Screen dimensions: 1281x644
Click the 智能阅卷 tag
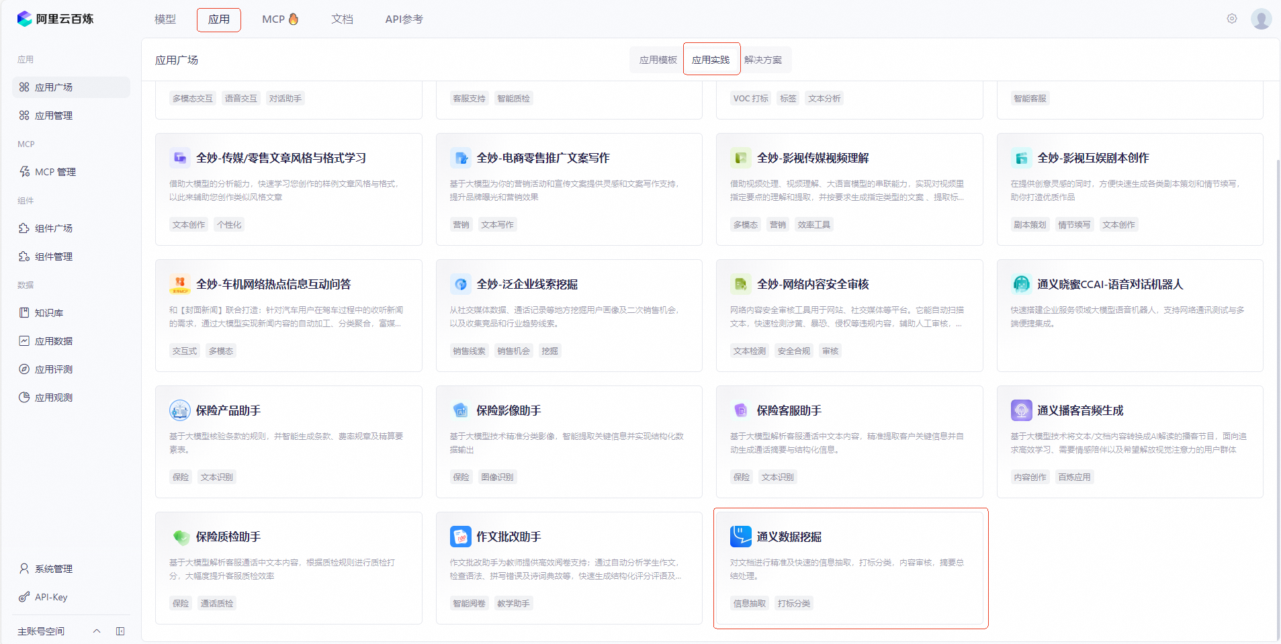tap(469, 603)
